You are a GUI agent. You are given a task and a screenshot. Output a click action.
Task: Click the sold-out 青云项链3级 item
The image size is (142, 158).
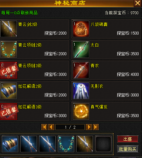[9, 70]
